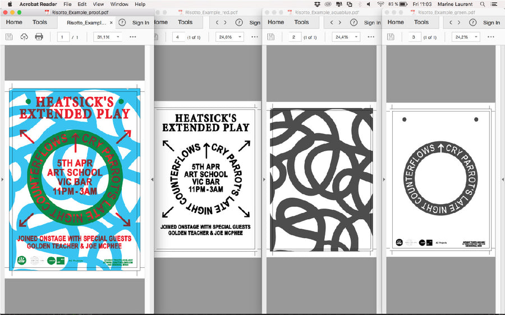Click help icon in the red PDF window
505x315 pixels.
click(x=239, y=22)
